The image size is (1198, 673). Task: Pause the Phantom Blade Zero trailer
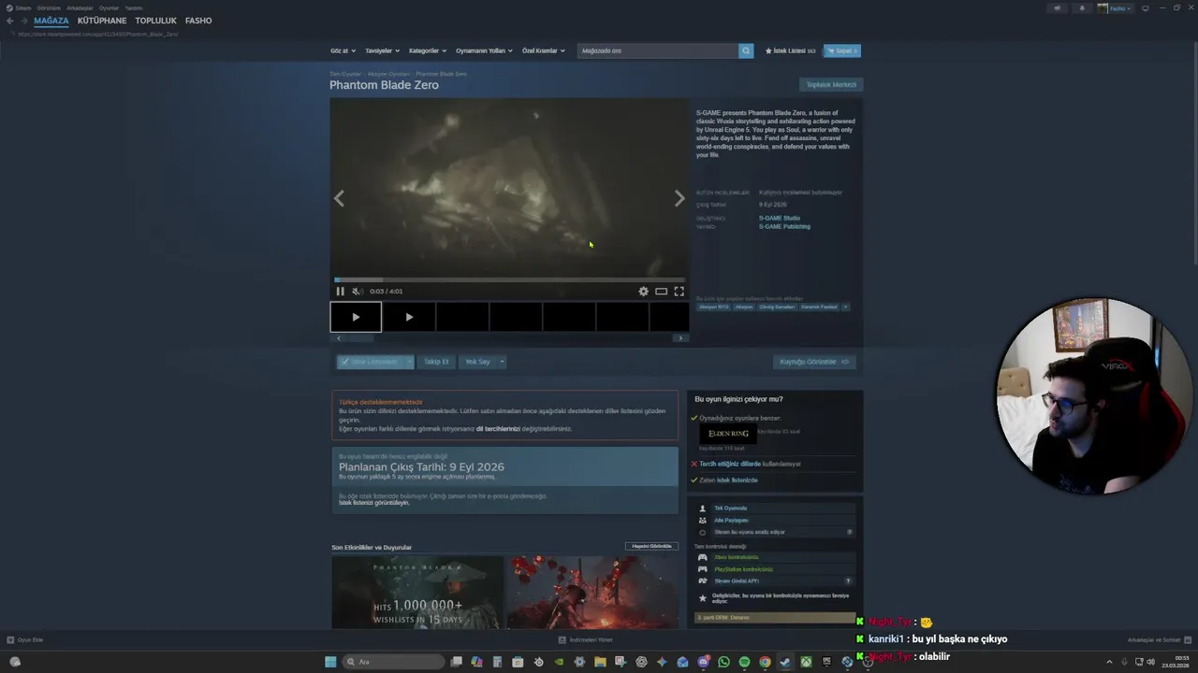tap(340, 291)
